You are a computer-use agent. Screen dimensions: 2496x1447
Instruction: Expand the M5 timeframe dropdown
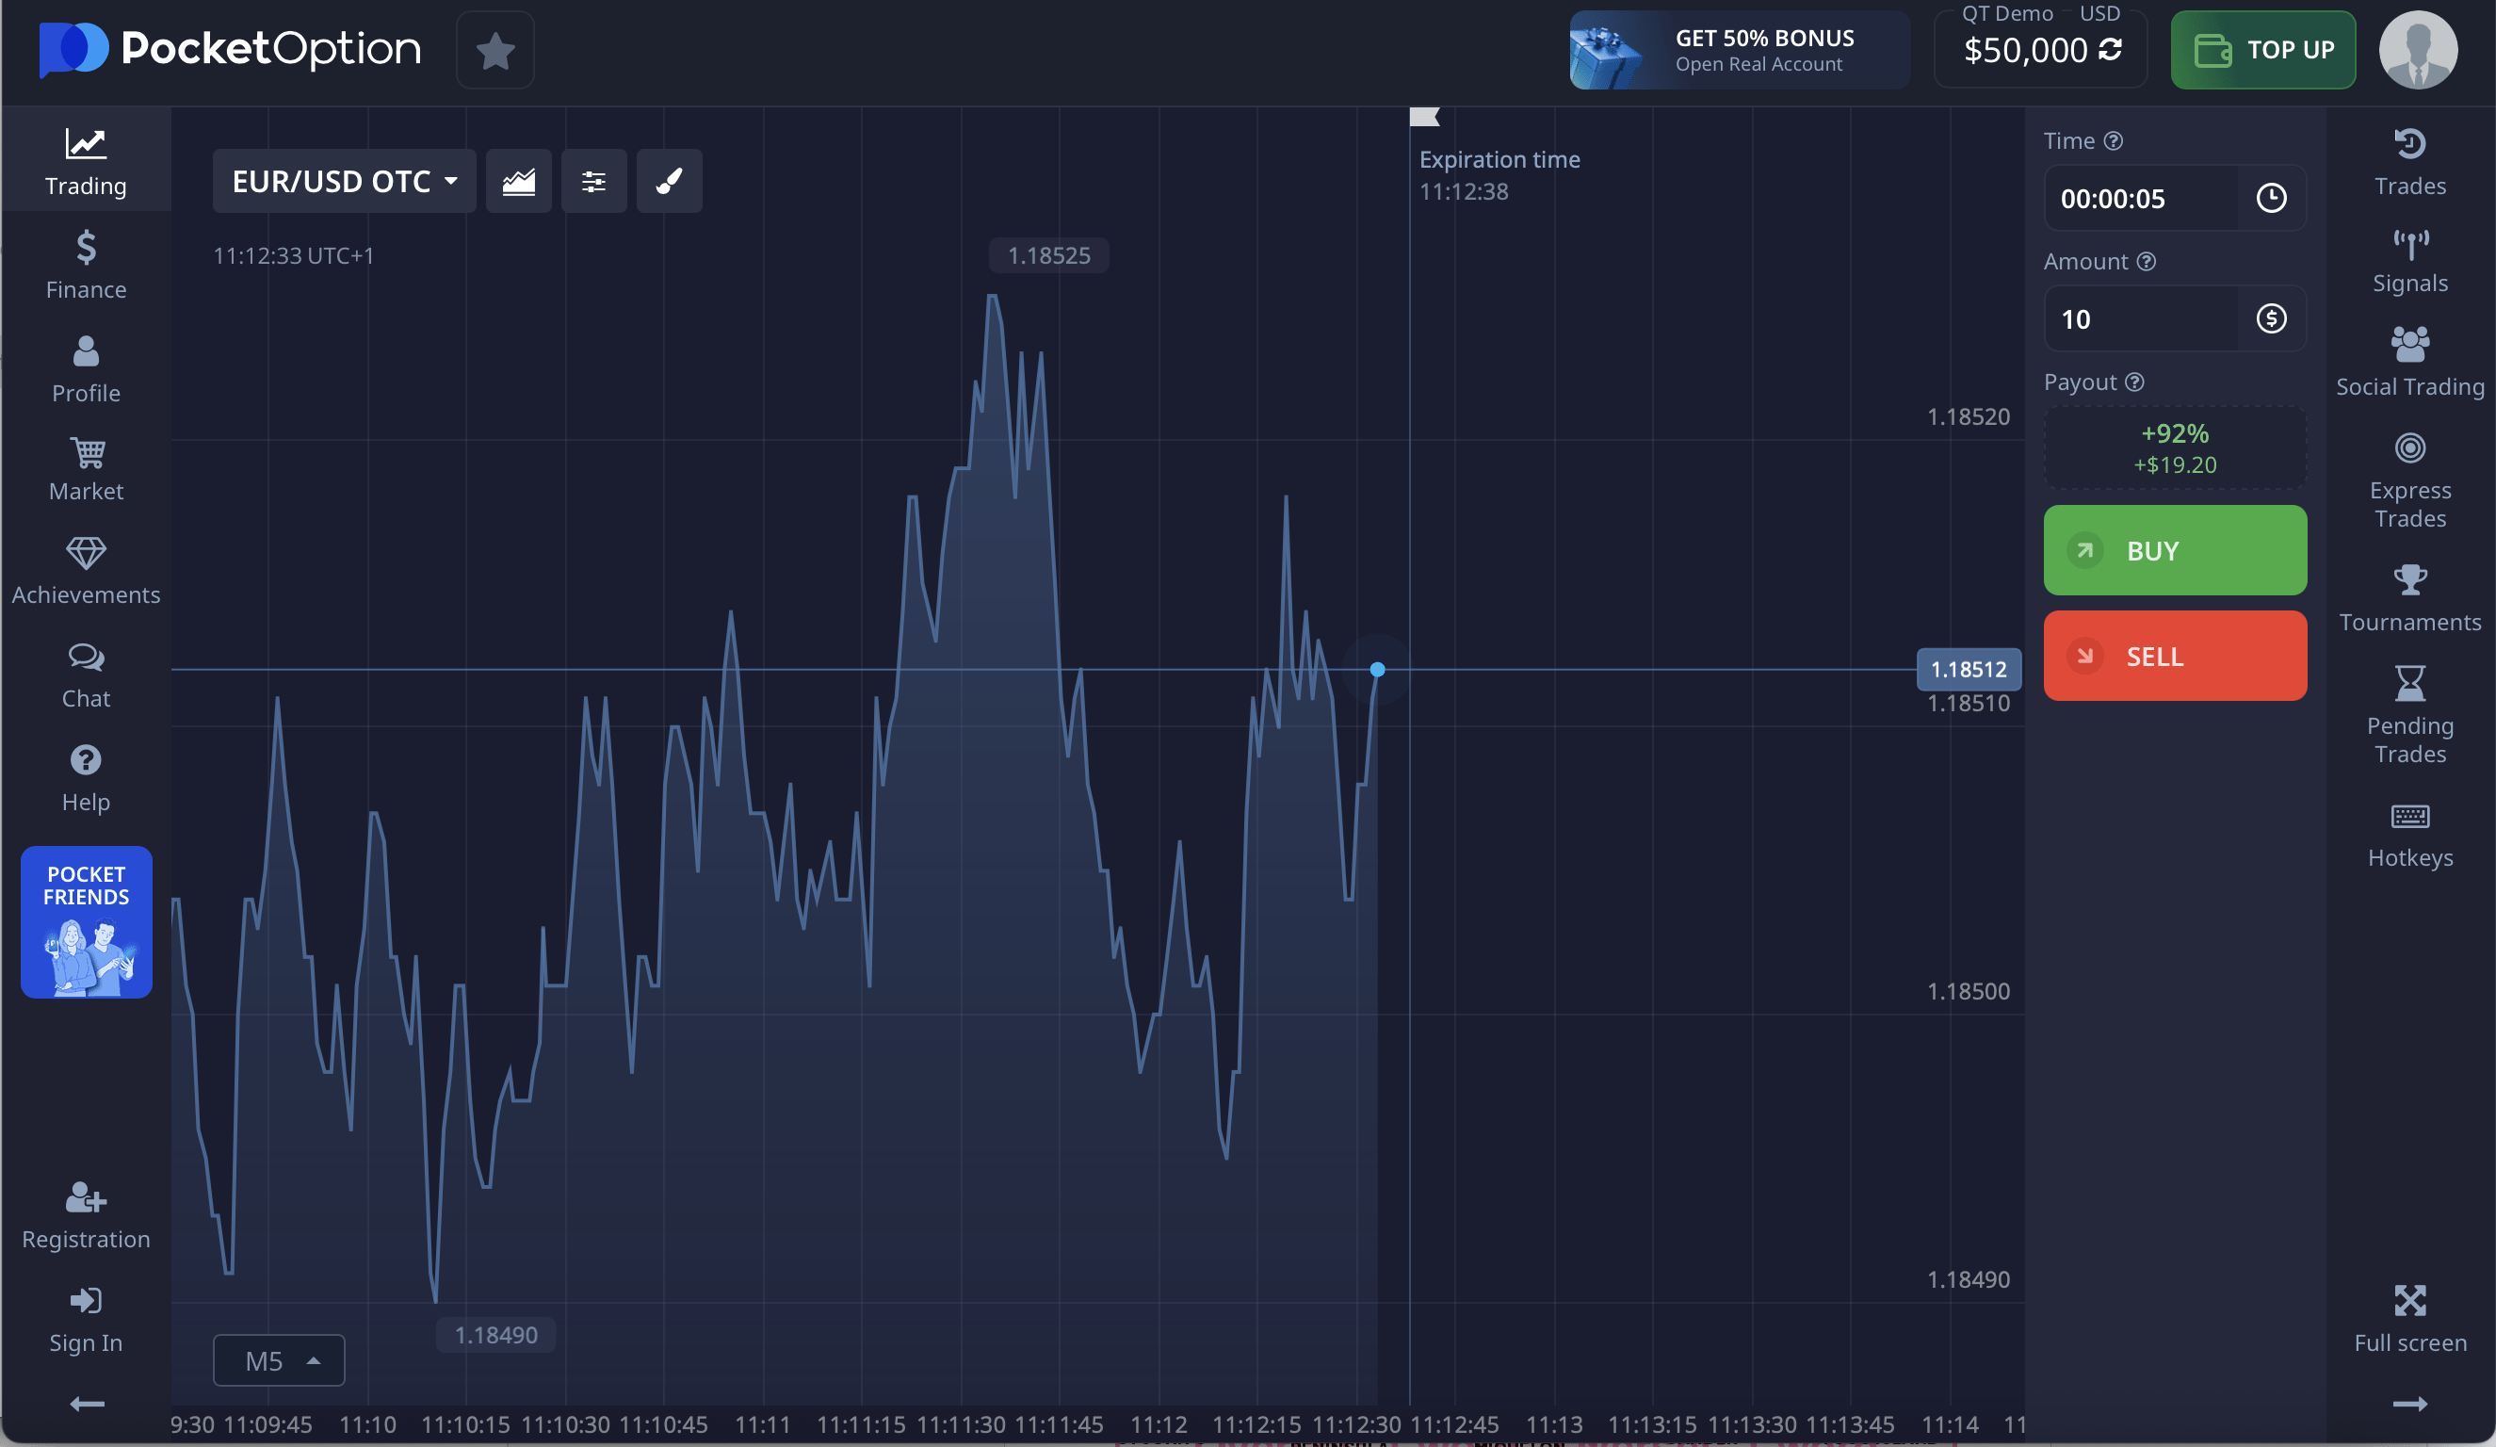tap(280, 1359)
